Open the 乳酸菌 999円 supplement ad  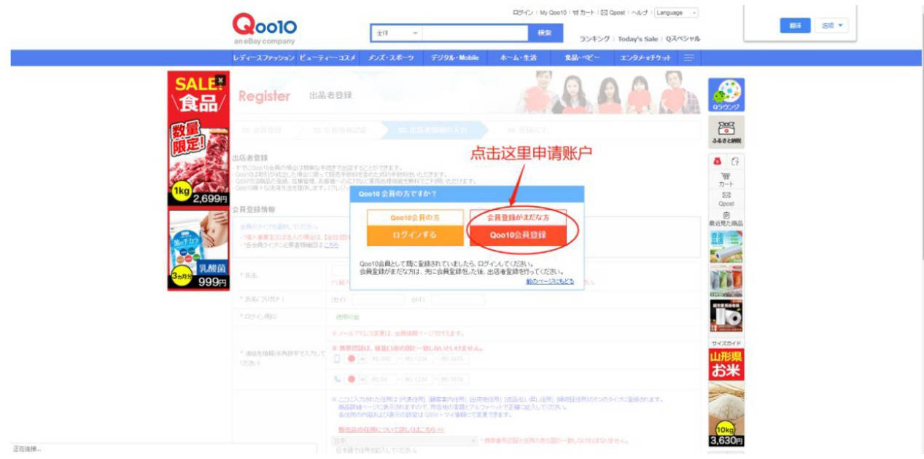[x=198, y=249]
